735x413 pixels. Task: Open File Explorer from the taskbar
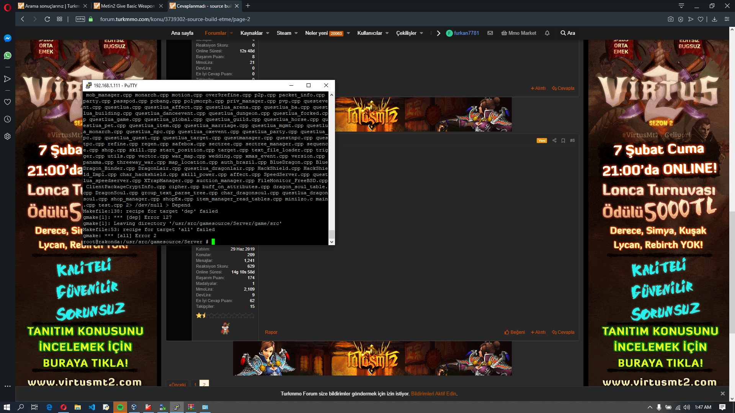click(78, 407)
